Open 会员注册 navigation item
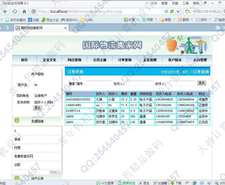225x185 pixels. pyautogui.click(x=100, y=60)
